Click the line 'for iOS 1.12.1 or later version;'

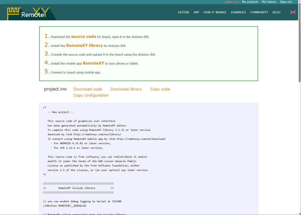tap(78, 148)
